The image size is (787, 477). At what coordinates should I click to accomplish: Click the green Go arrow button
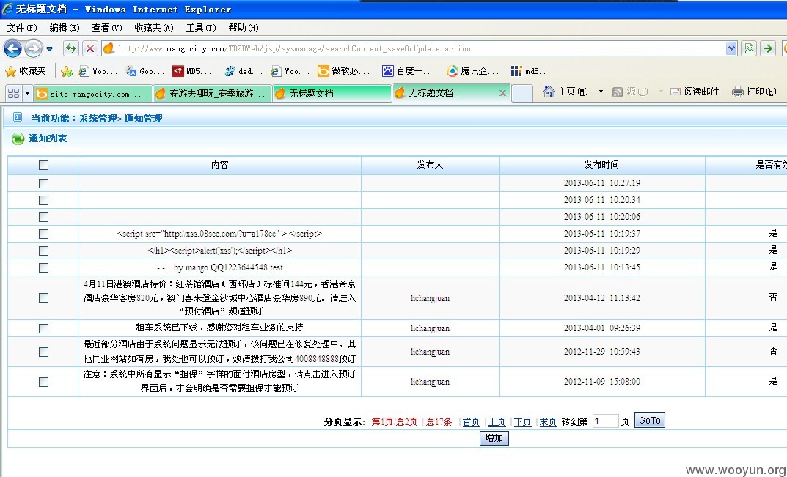point(767,48)
